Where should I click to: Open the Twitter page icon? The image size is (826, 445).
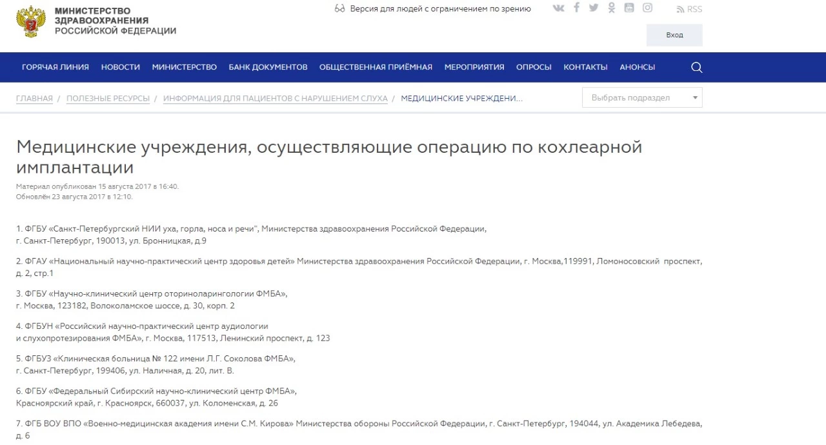(594, 8)
